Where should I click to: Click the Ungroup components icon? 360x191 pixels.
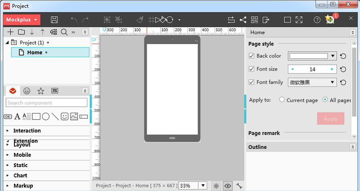click(119, 20)
